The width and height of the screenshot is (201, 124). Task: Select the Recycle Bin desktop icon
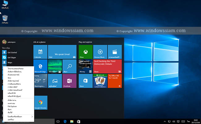coord(5,19)
